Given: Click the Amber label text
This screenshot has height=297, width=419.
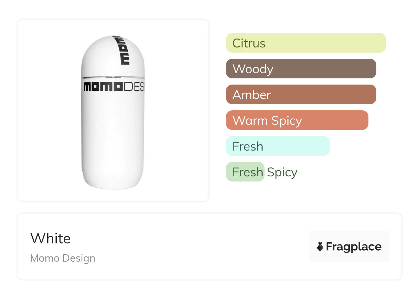Looking at the screenshot, I should [x=252, y=95].
